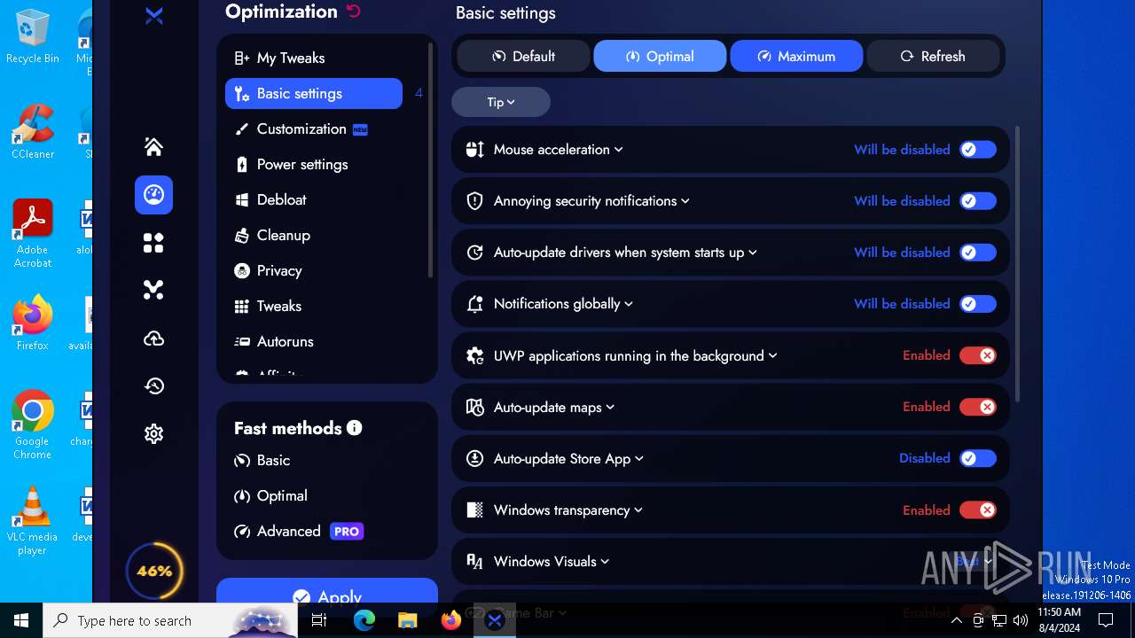The width and height of the screenshot is (1135, 638).
Task: Expand Windows transparency details chevron
Action: point(638,510)
